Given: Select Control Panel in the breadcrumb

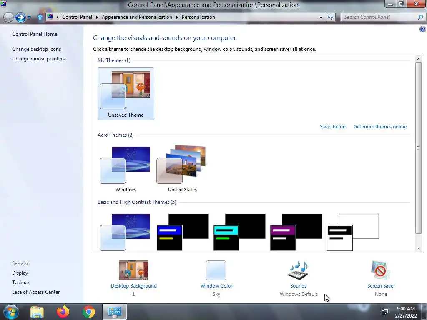Looking at the screenshot, I should pyautogui.click(x=77, y=17).
